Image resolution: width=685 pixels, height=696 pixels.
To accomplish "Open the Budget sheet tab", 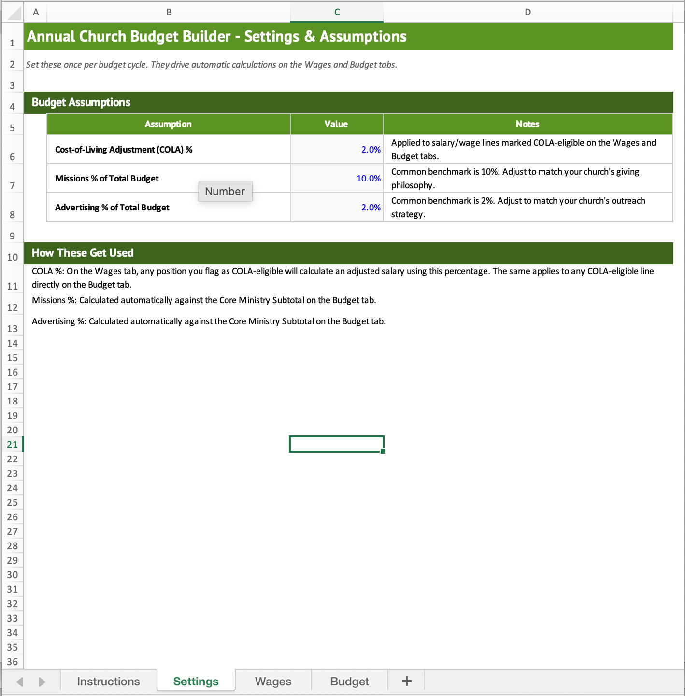I will tap(349, 681).
